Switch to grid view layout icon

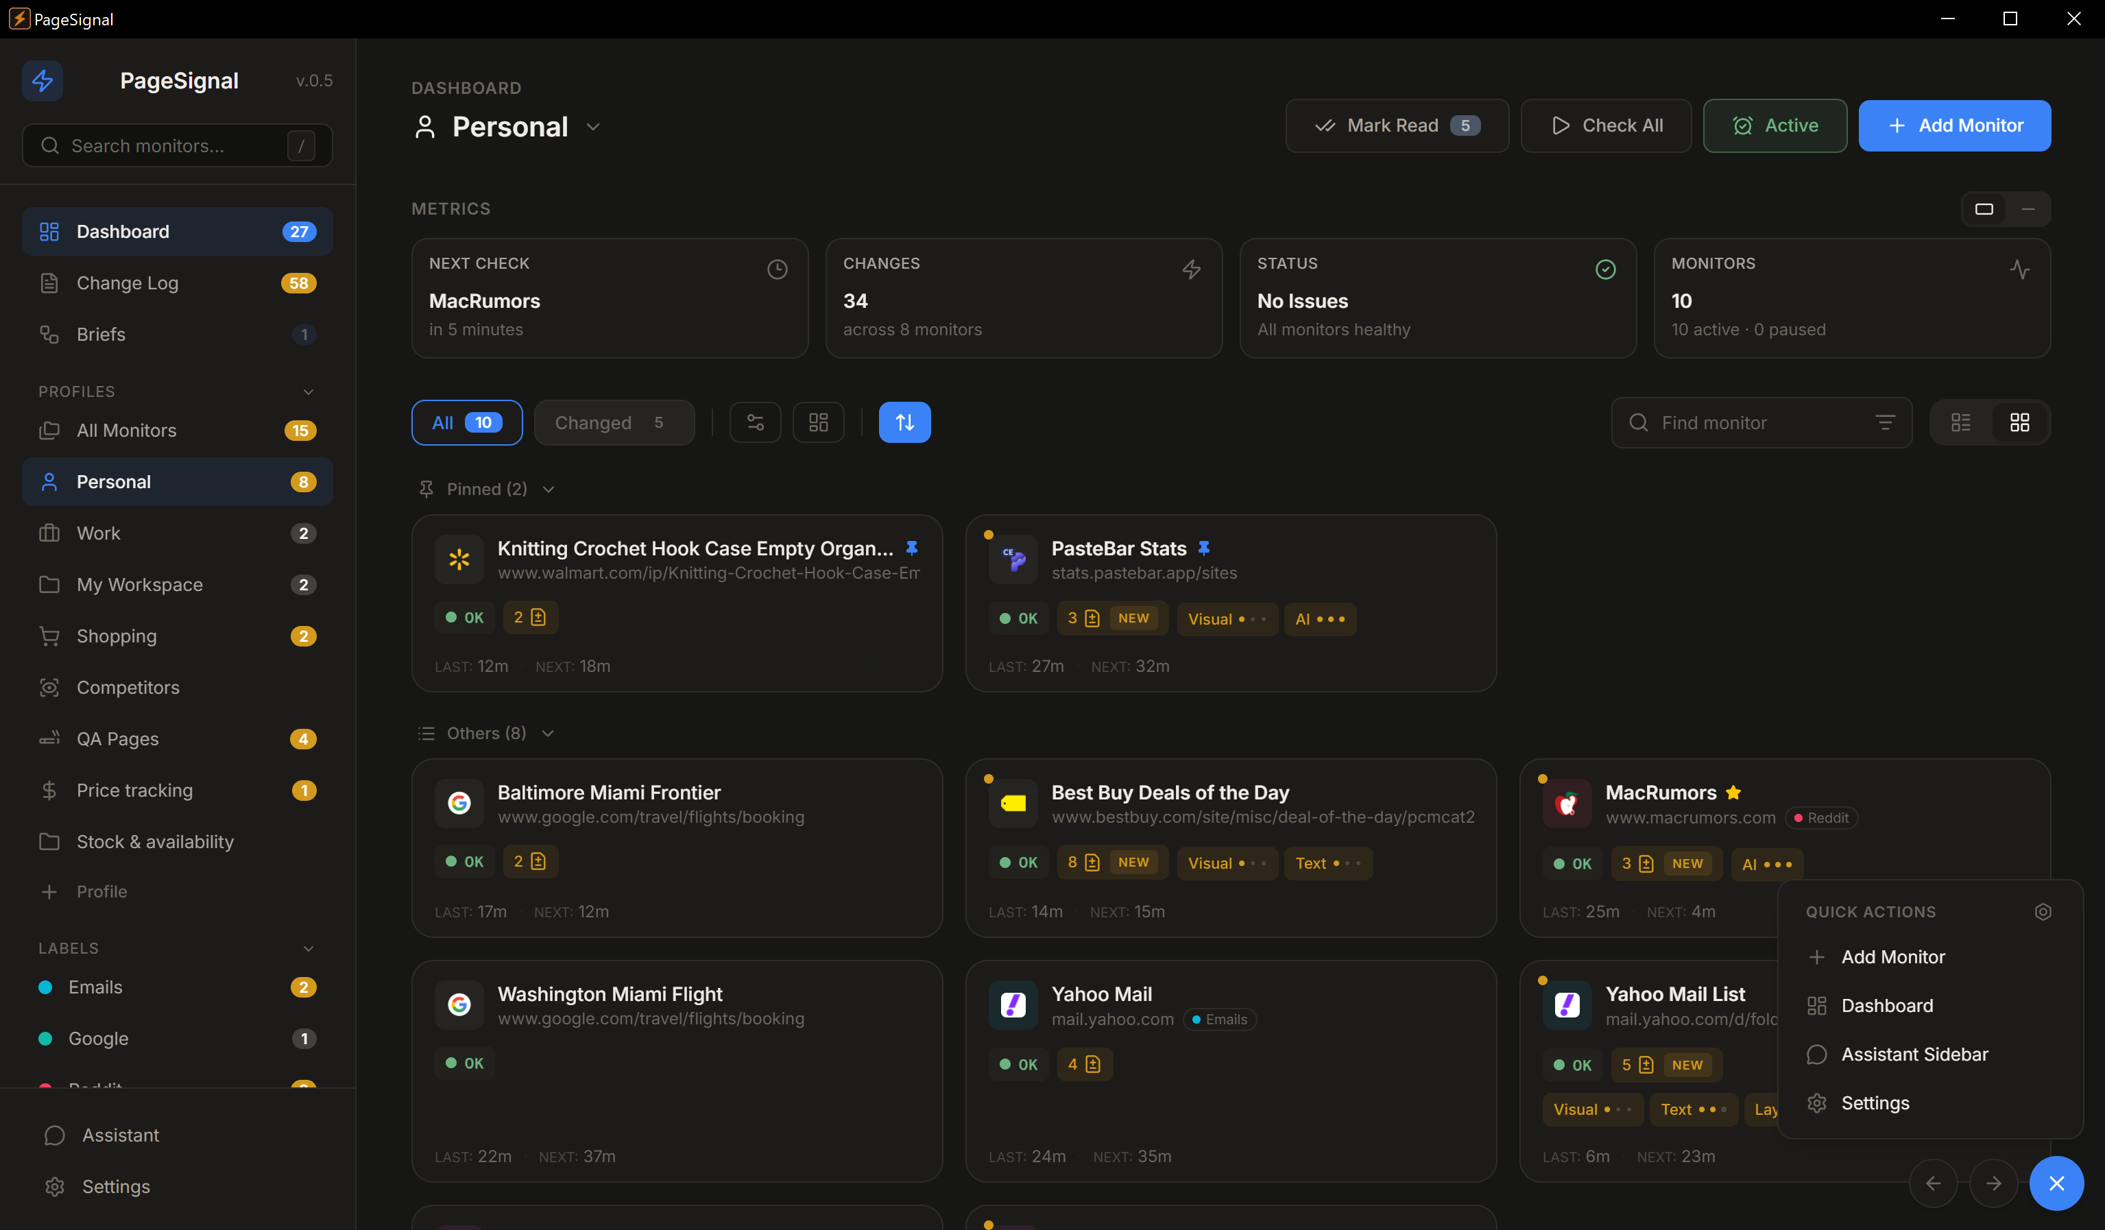coord(2020,422)
